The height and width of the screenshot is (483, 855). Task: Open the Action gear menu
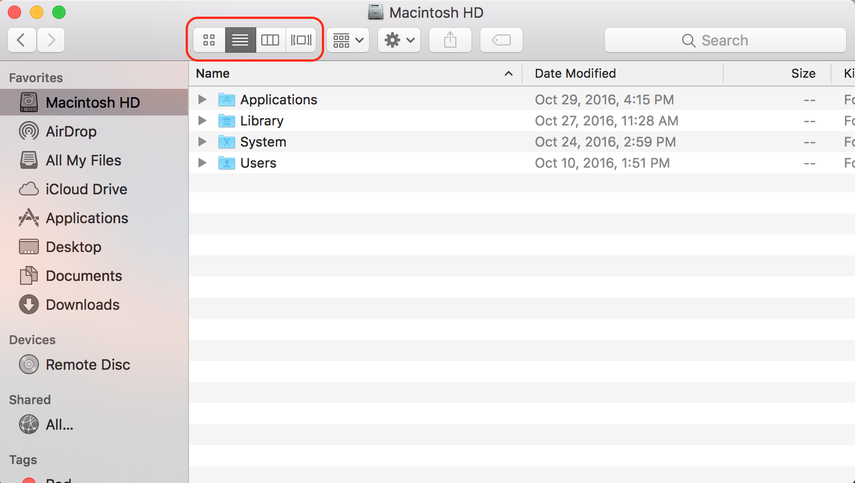(x=399, y=40)
